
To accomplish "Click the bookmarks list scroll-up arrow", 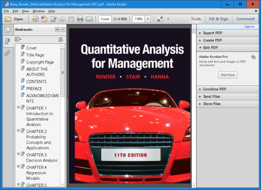I will (62, 46).
